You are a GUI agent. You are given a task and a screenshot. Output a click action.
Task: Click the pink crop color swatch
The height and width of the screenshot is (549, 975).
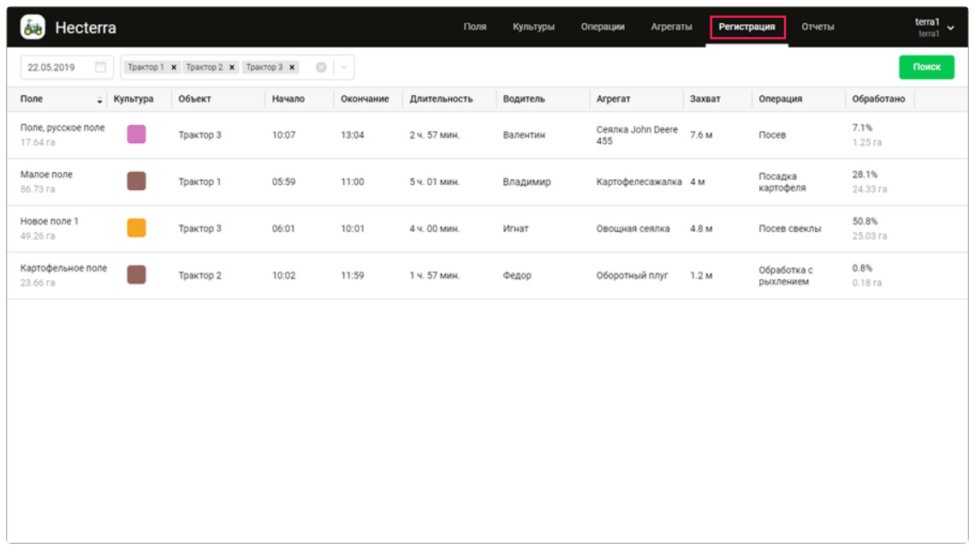136,134
